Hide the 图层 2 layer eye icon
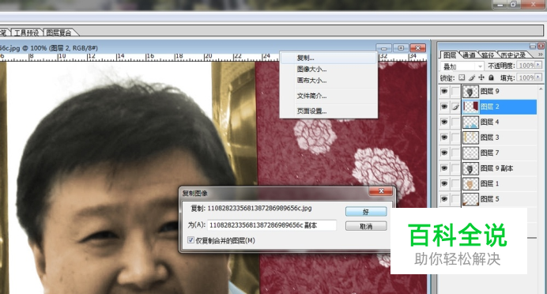547x294 pixels. (x=443, y=107)
